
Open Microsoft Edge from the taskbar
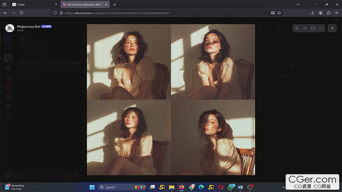pyautogui.click(x=201, y=187)
